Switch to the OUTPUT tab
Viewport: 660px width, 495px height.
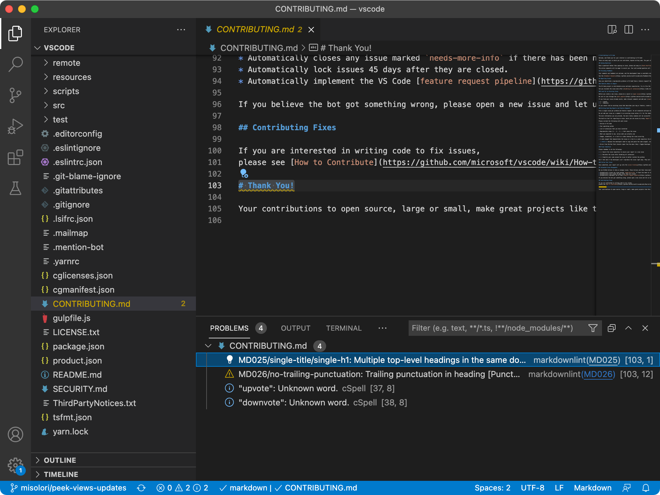coord(295,328)
